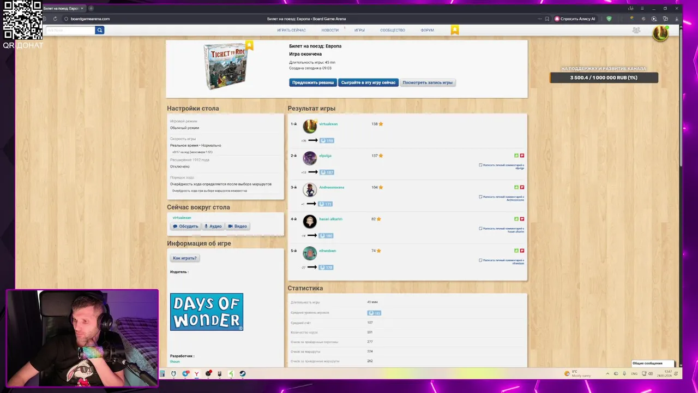Click the Предложить реванш button
The height and width of the screenshot is (393, 698).
click(x=313, y=82)
